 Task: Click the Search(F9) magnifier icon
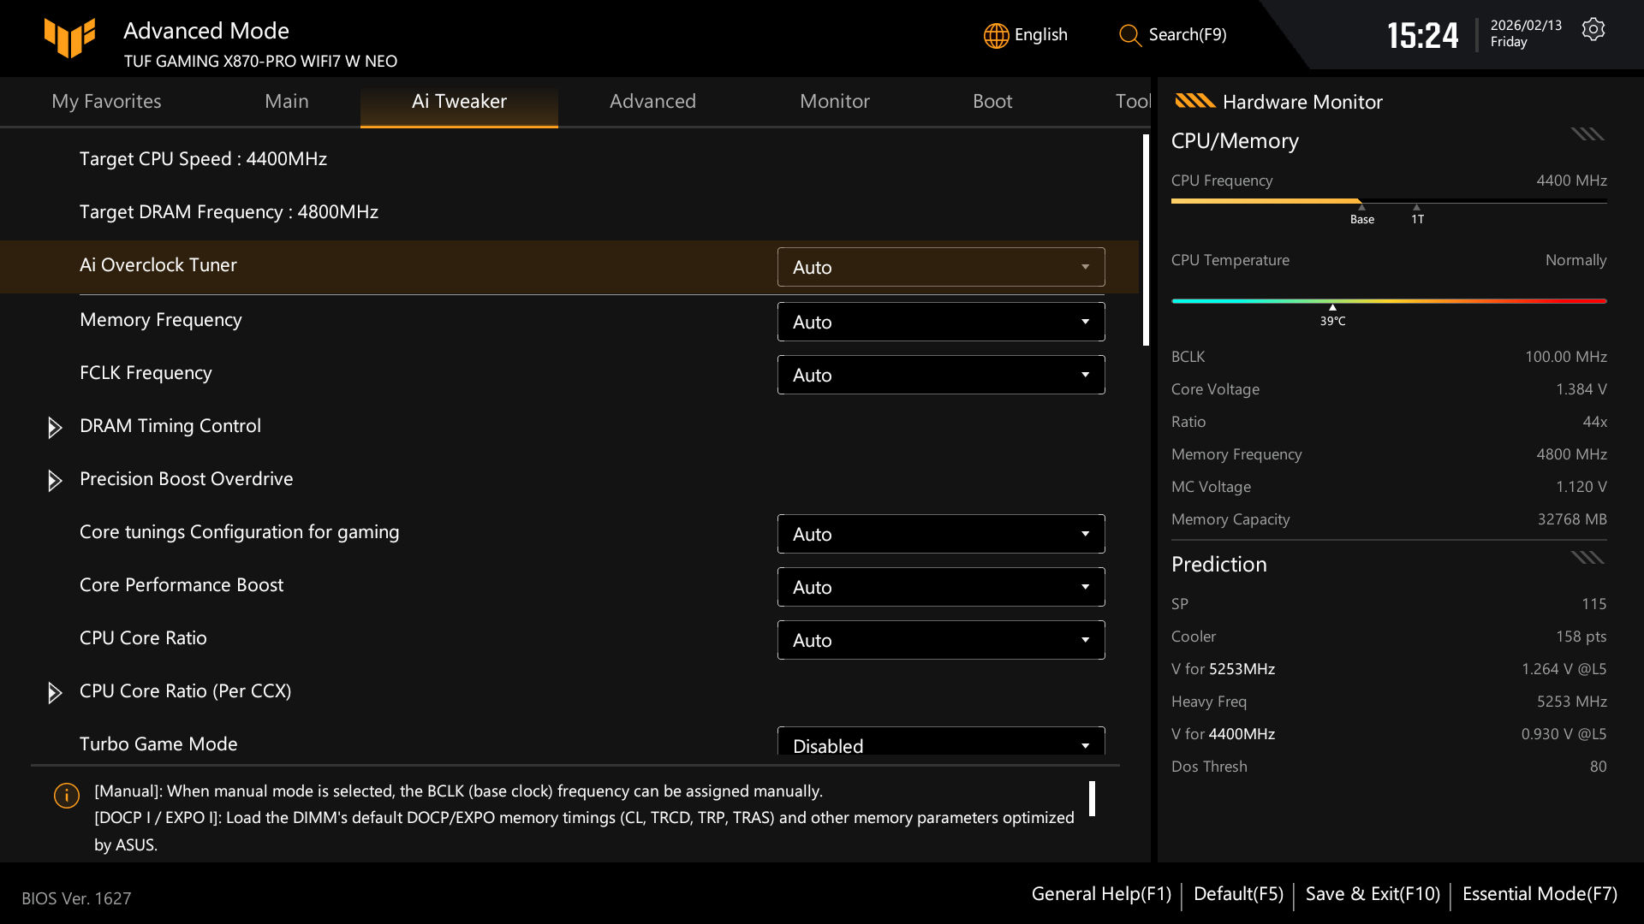tap(1129, 36)
